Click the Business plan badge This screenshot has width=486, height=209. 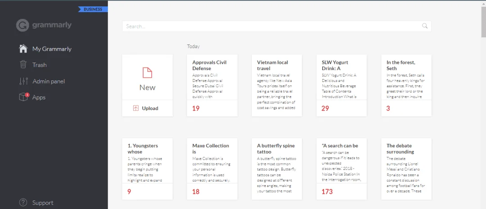pos(93,9)
